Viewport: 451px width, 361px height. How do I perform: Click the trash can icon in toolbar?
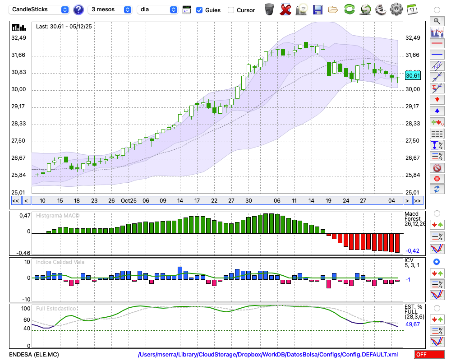269,9
